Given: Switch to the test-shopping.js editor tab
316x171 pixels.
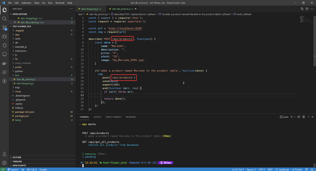Looking at the screenshot, I should coord(90,9).
